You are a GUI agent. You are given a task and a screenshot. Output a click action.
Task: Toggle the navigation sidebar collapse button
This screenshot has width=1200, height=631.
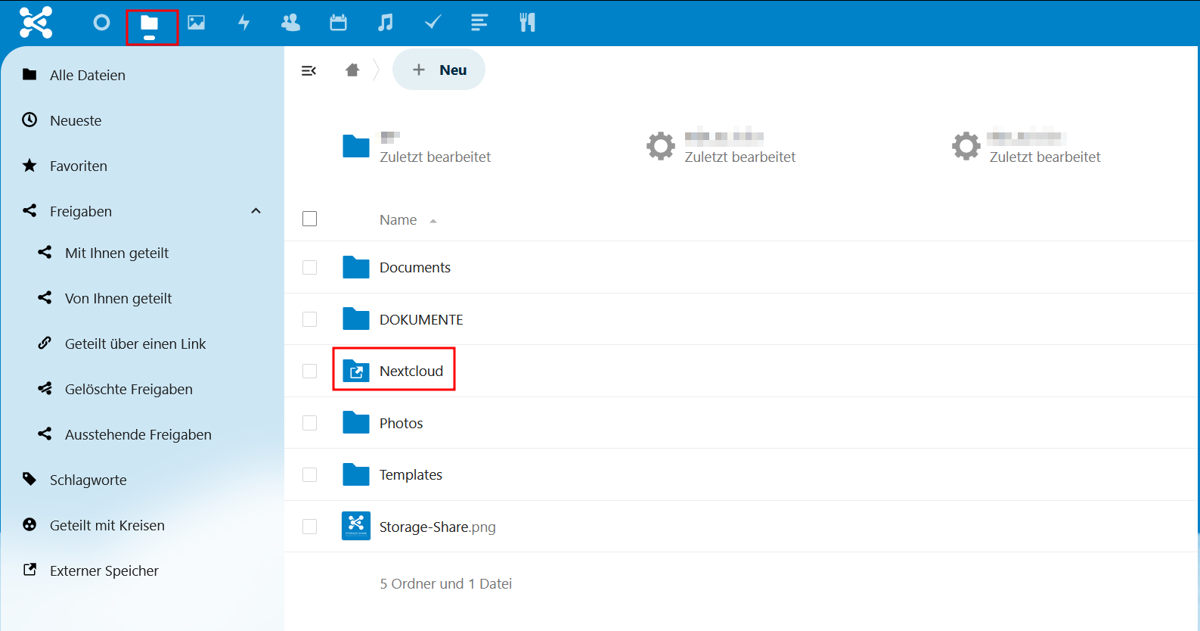click(309, 70)
